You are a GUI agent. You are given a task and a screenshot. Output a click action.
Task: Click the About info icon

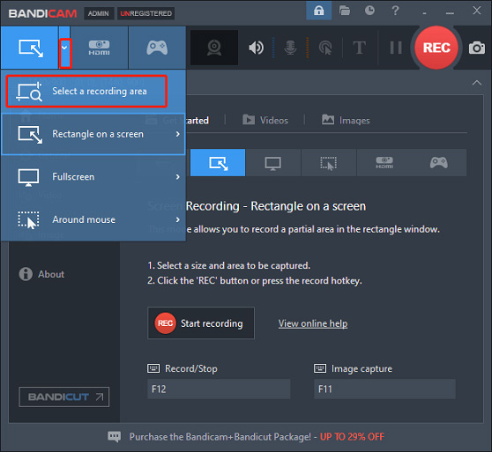26,274
